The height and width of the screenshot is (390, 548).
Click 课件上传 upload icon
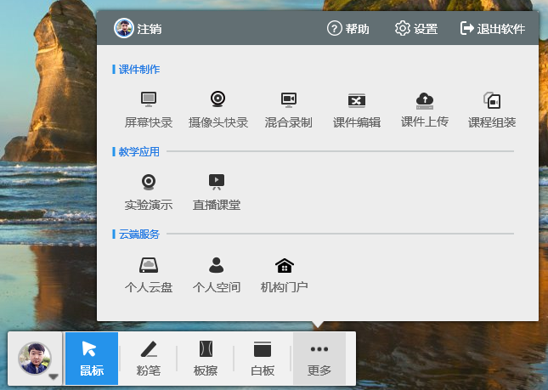[x=424, y=107]
